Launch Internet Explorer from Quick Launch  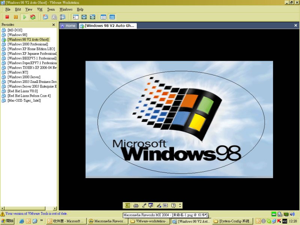(x=22, y=221)
